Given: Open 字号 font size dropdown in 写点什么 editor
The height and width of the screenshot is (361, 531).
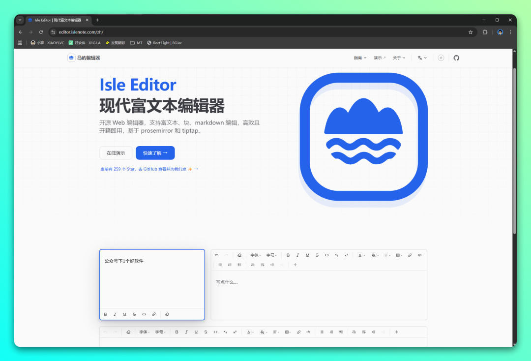Looking at the screenshot, I should click(271, 255).
